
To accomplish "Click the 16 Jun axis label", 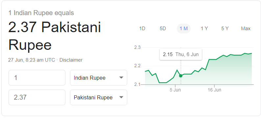I will point(214,90).
